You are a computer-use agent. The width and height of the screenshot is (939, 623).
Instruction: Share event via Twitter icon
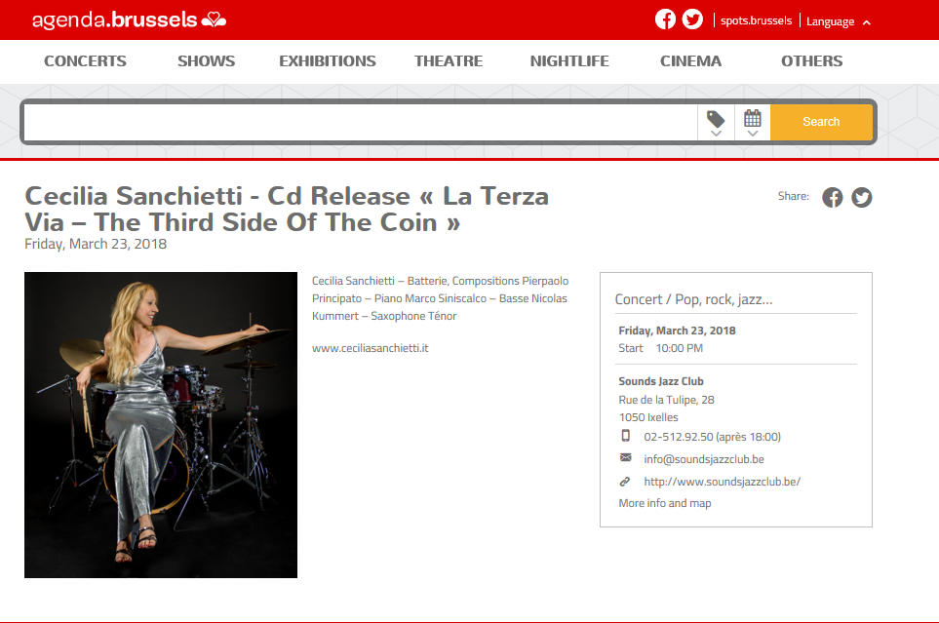tap(861, 197)
